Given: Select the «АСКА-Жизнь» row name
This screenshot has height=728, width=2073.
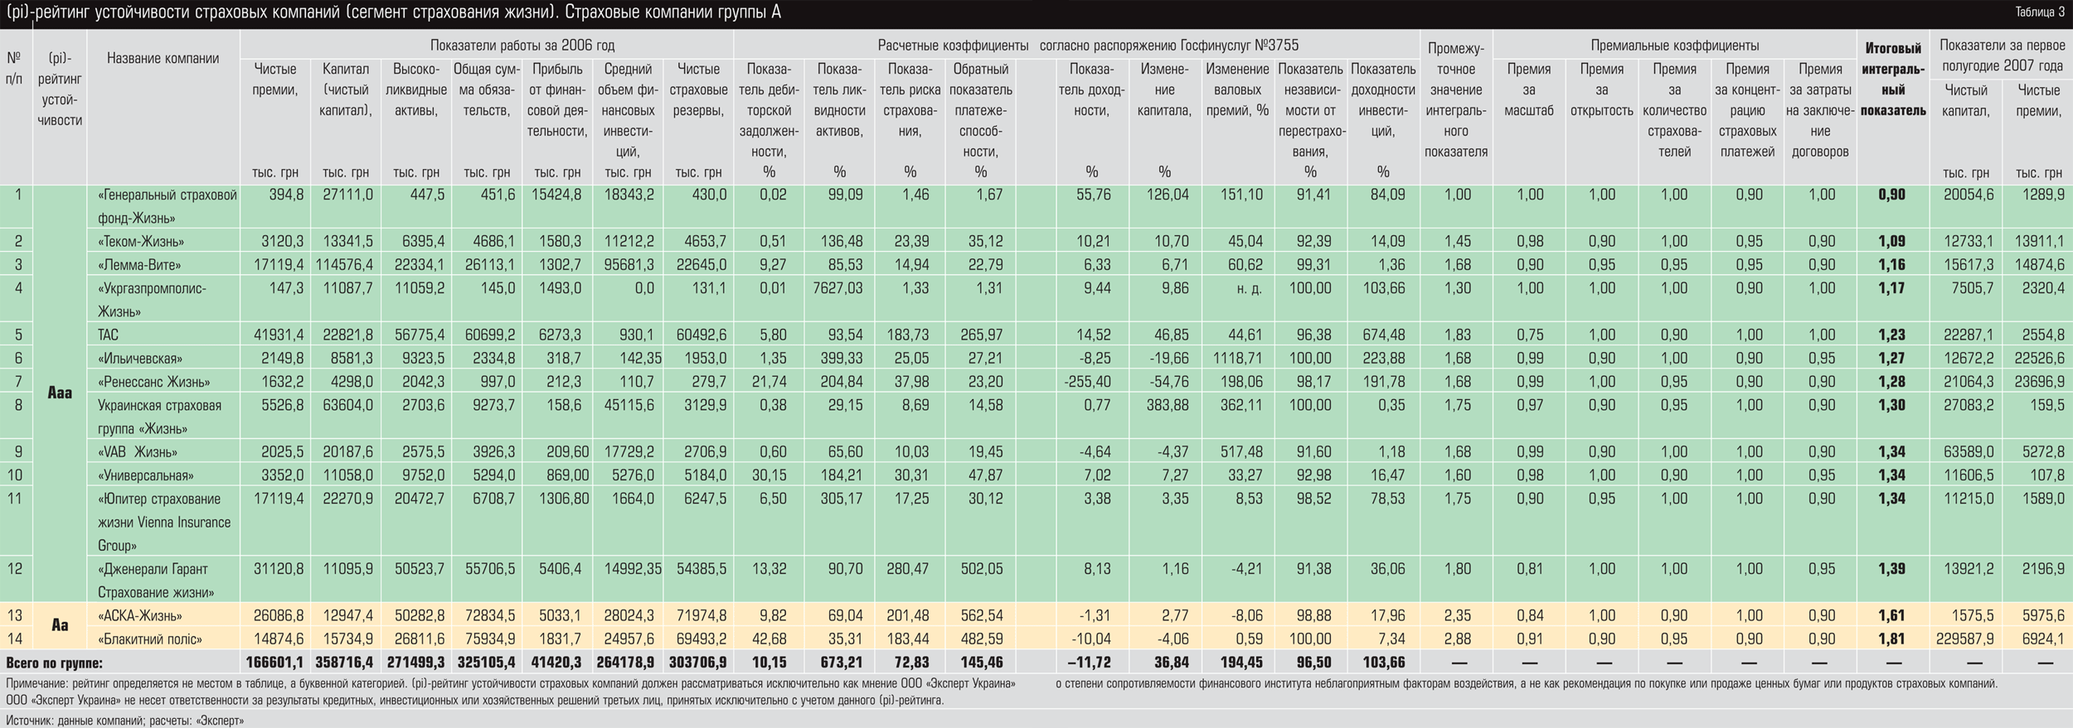Looking at the screenshot, I should [139, 616].
